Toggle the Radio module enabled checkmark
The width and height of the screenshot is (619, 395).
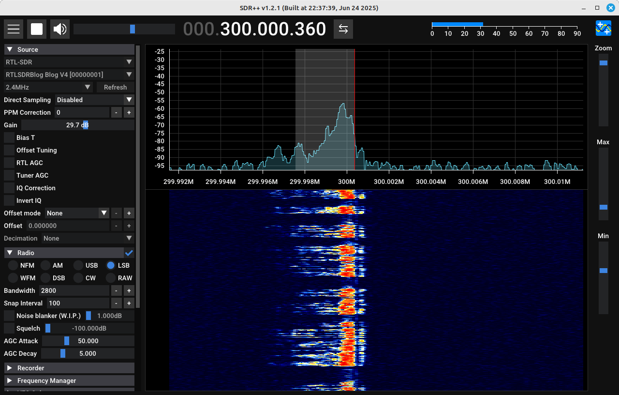pos(129,253)
